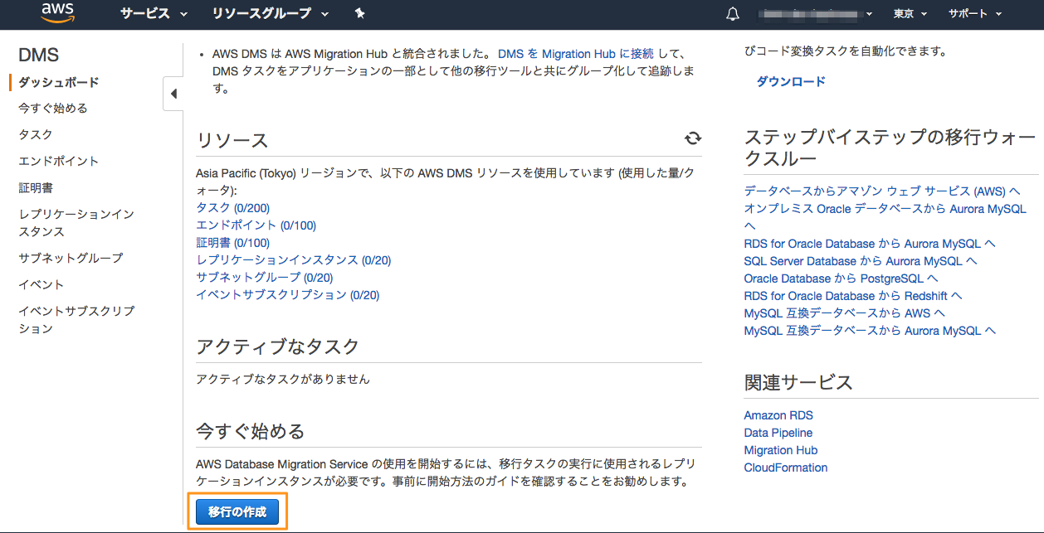
Task: Click the pin shortcut icon in navbar
Action: (359, 13)
